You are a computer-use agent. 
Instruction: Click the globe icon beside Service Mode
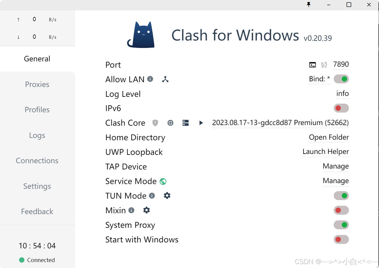pyautogui.click(x=162, y=181)
